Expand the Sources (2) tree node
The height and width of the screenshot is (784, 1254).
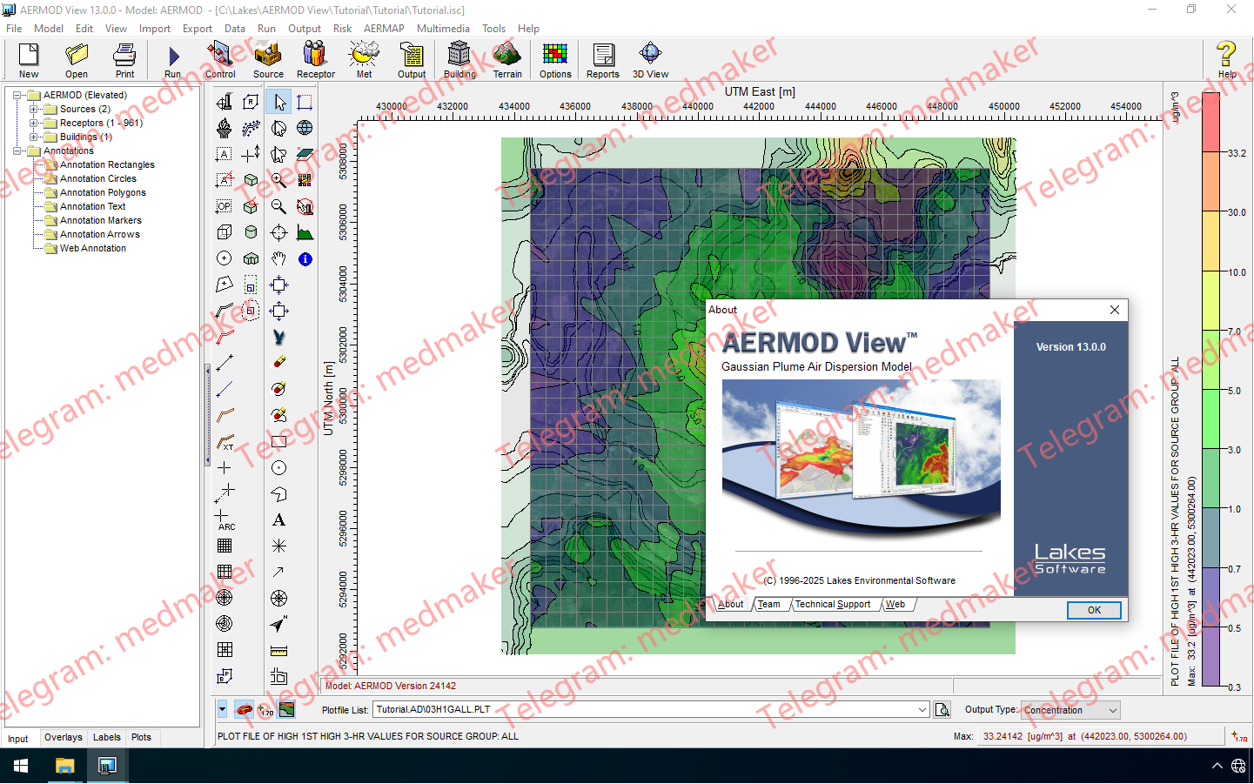[33, 109]
